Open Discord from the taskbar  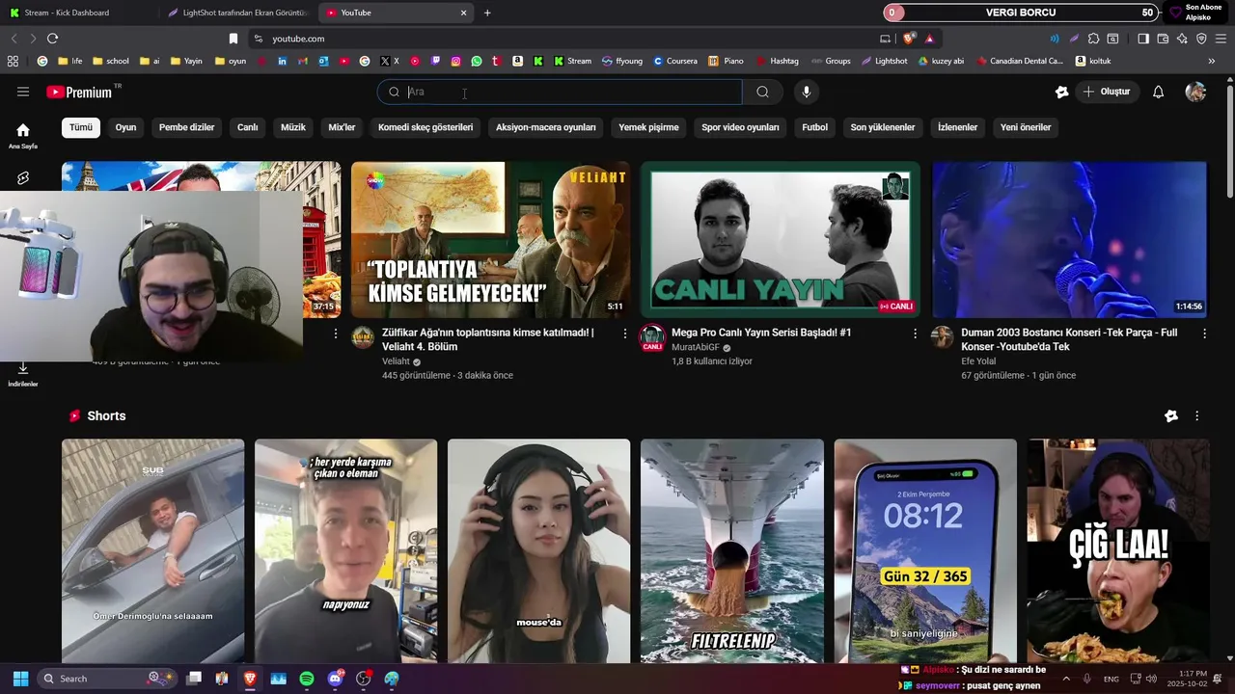(x=335, y=679)
